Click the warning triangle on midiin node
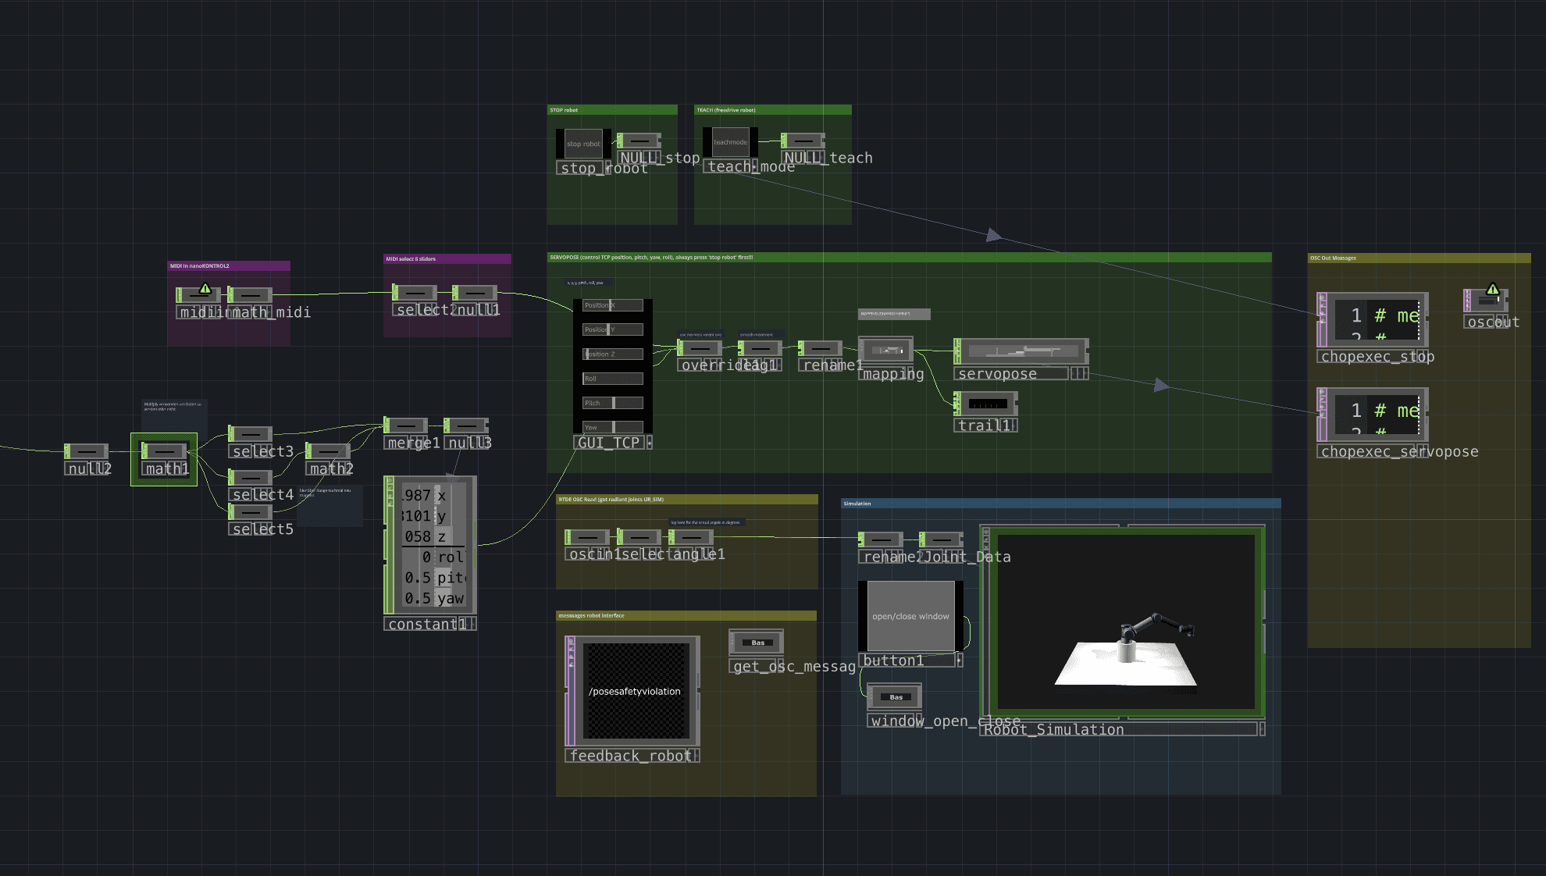Viewport: 1546px width, 876px height. click(205, 289)
